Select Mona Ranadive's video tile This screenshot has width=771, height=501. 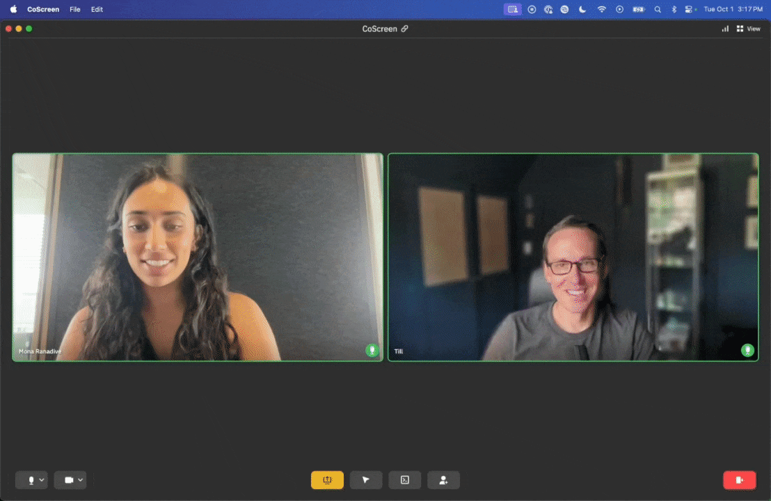tap(198, 257)
